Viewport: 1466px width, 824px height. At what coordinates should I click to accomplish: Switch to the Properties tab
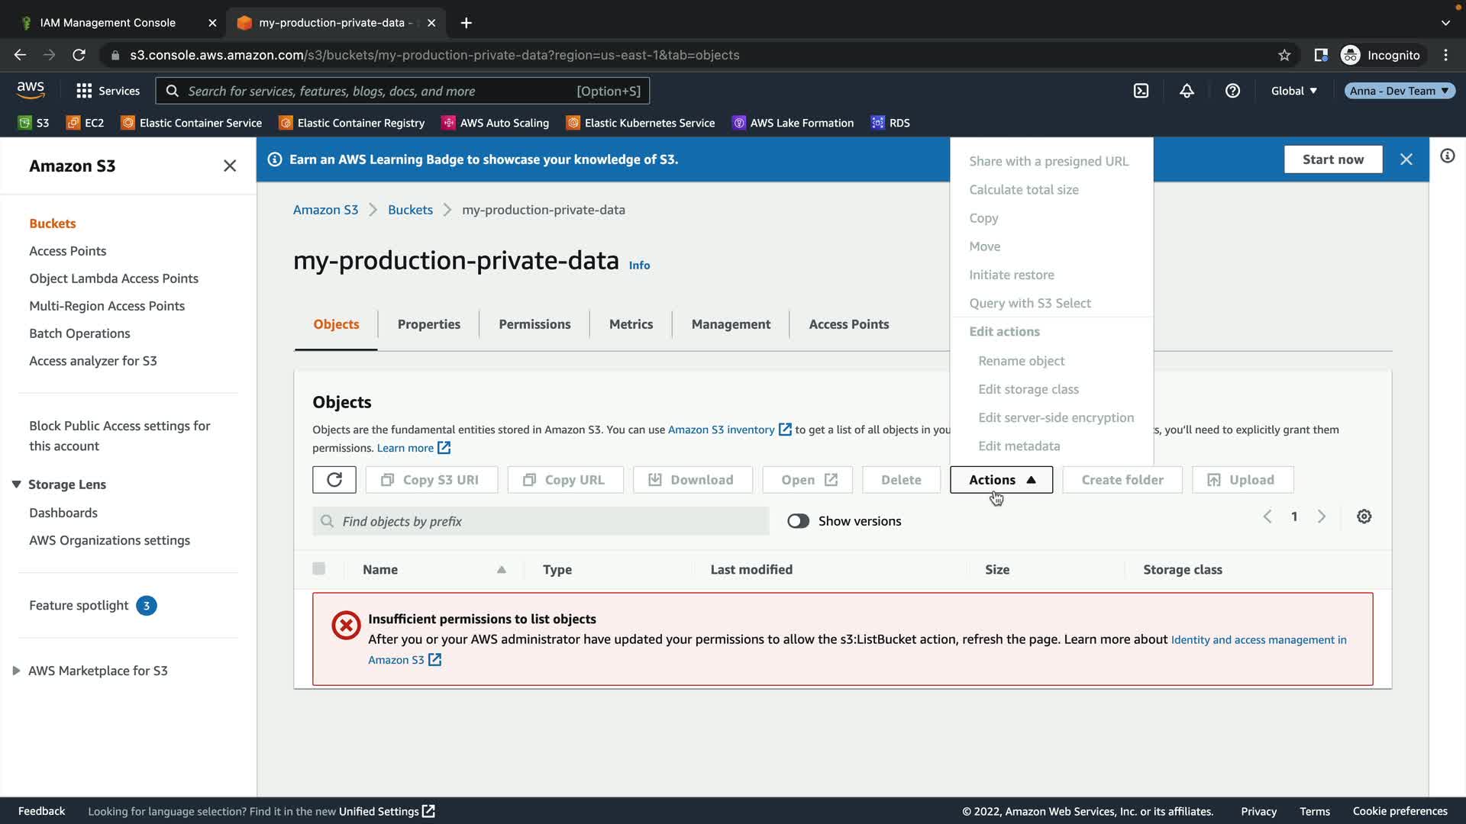click(428, 324)
